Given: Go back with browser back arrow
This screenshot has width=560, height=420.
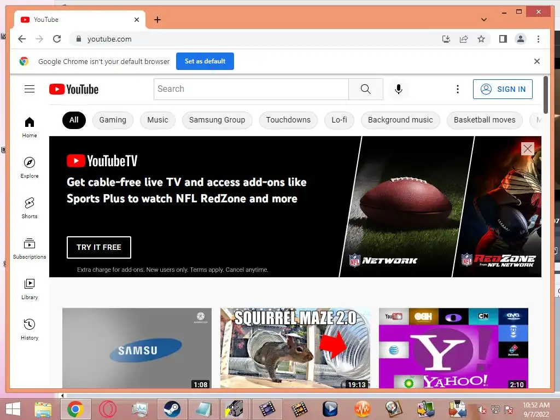Looking at the screenshot, I should pos(22,39).
